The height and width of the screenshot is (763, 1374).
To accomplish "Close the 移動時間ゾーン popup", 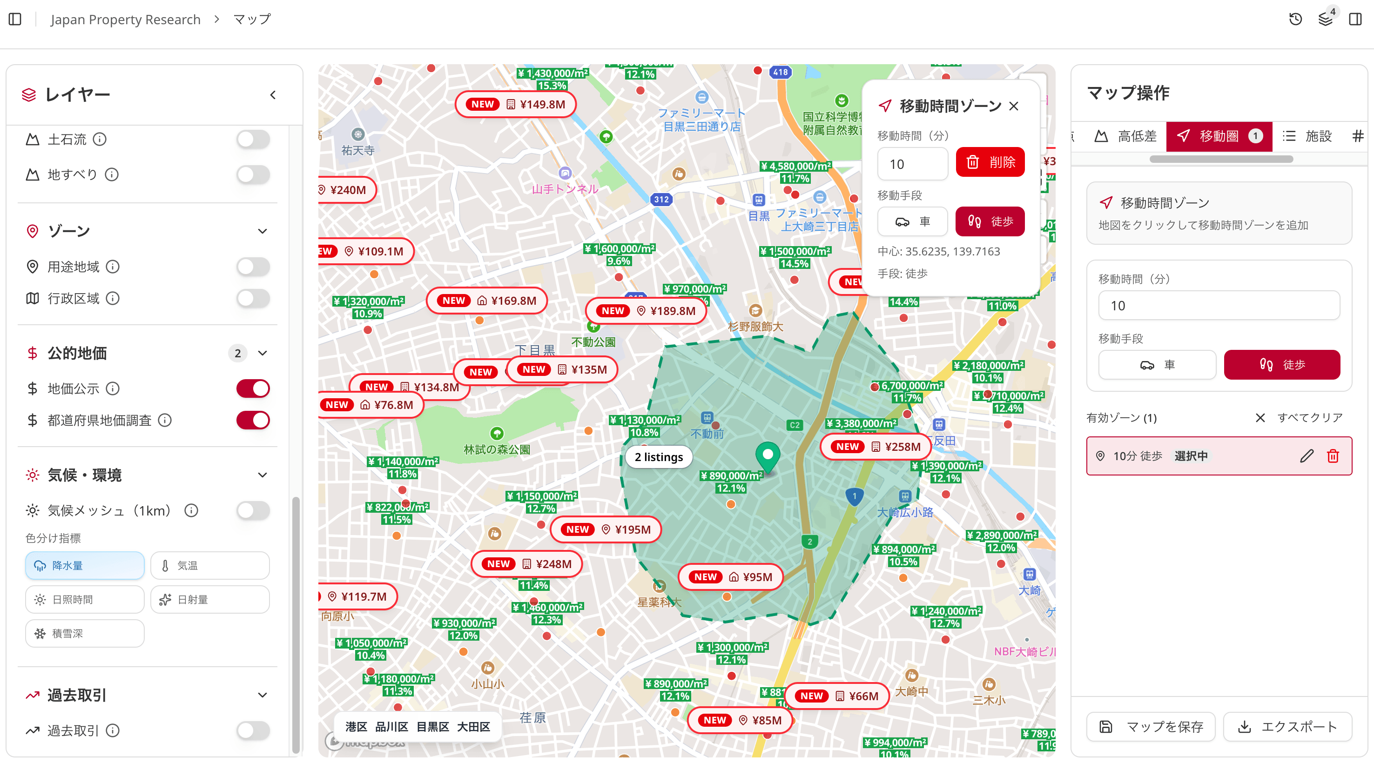I will [x=1014, y=106].
